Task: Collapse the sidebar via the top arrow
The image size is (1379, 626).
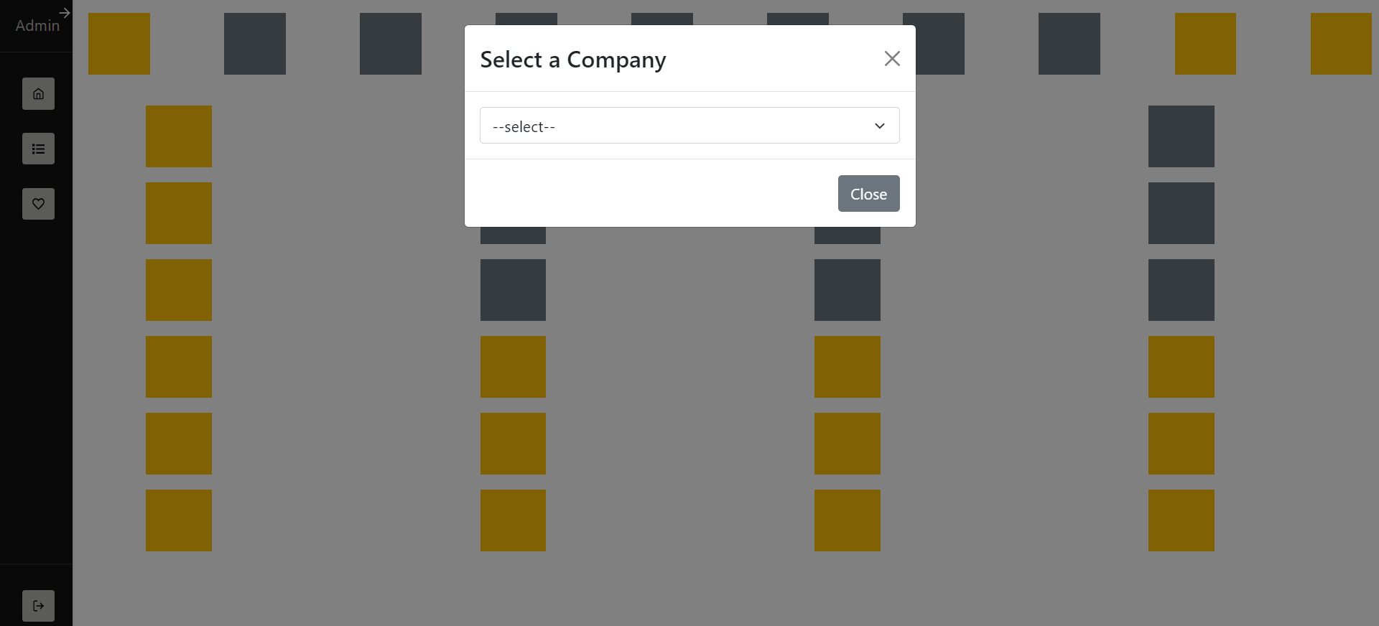Action: (x=64, y=12)
